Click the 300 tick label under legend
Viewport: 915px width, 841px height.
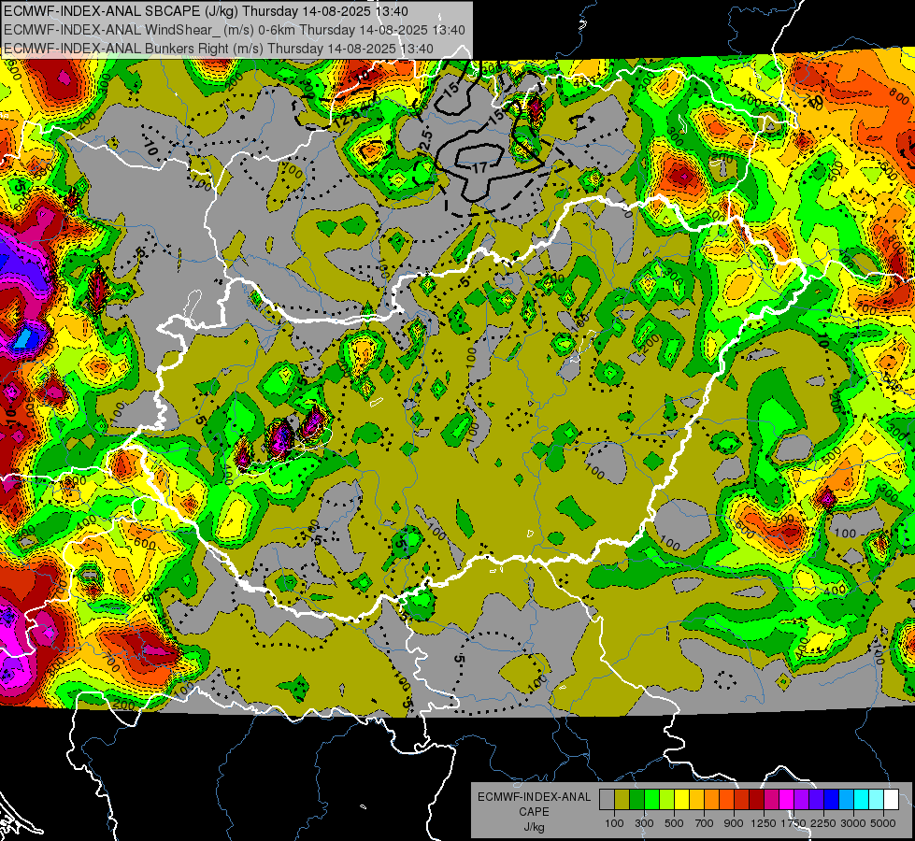(644, 823)
